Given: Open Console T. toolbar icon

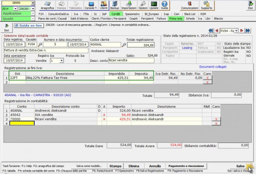Looking at the screenshot, I should 91,5.
